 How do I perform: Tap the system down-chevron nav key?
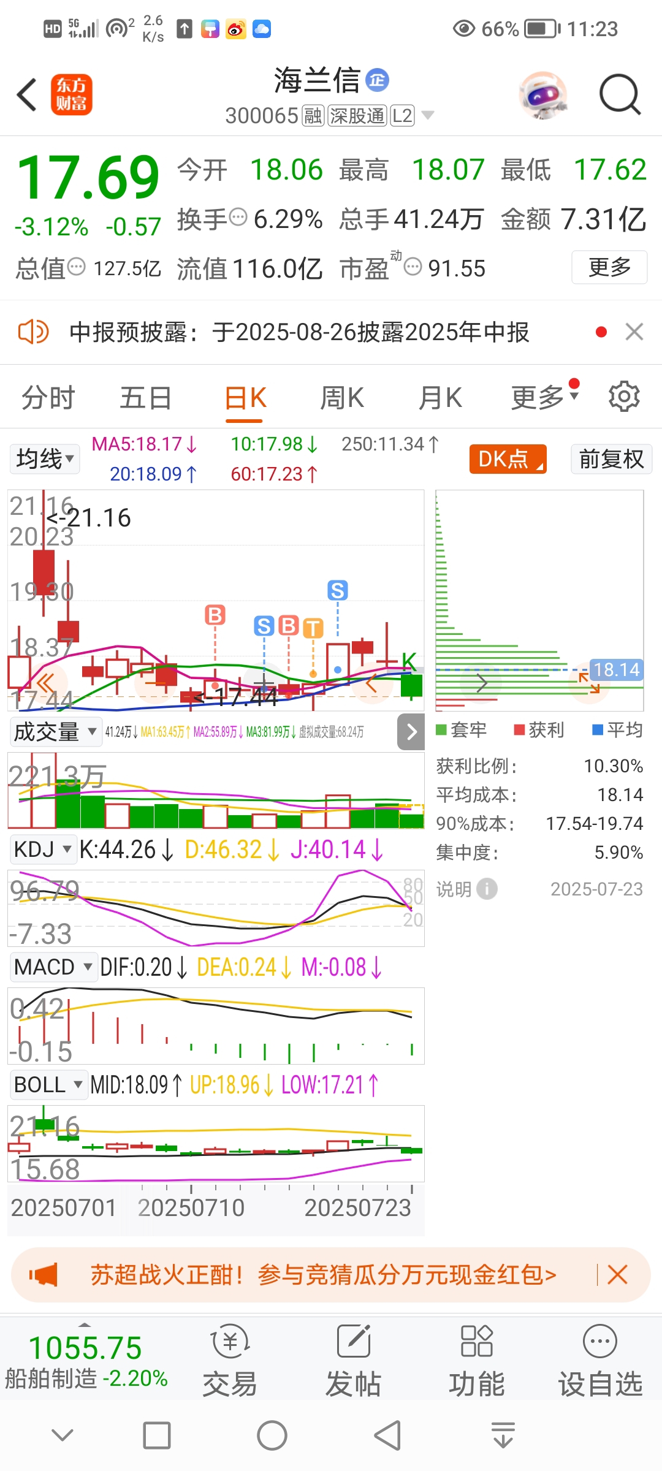(63, 1435)
